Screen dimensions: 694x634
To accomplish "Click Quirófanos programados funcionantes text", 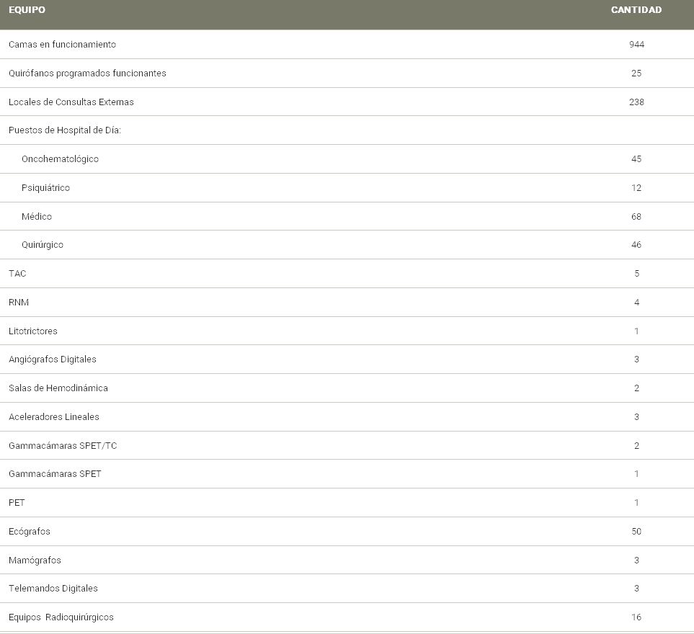I will coord(87,73).
